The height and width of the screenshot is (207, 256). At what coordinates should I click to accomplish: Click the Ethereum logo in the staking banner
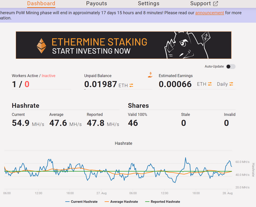click(41, 46)
